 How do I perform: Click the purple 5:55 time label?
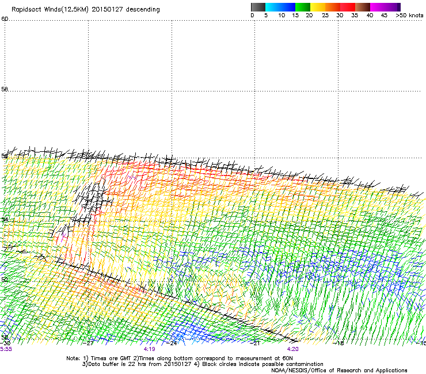coord(6,349)
